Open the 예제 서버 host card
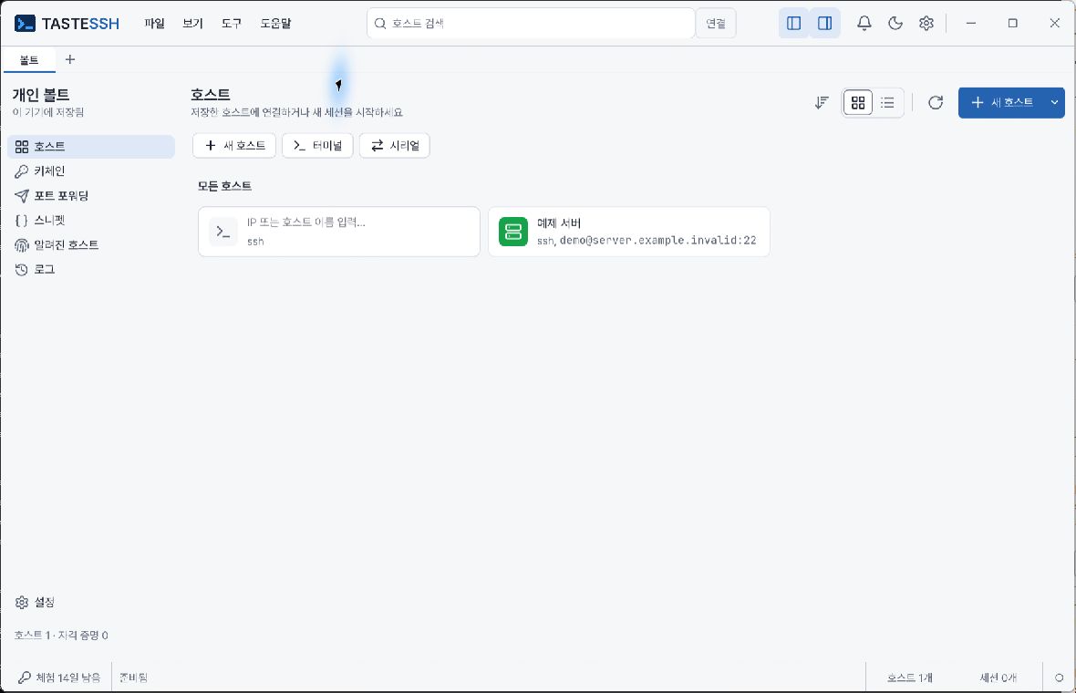 click(x=628, y=232)
